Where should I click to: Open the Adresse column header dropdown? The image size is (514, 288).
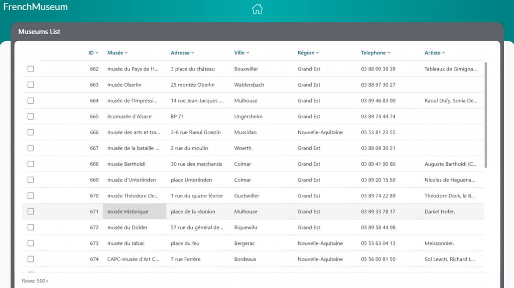tap(193, 53)
